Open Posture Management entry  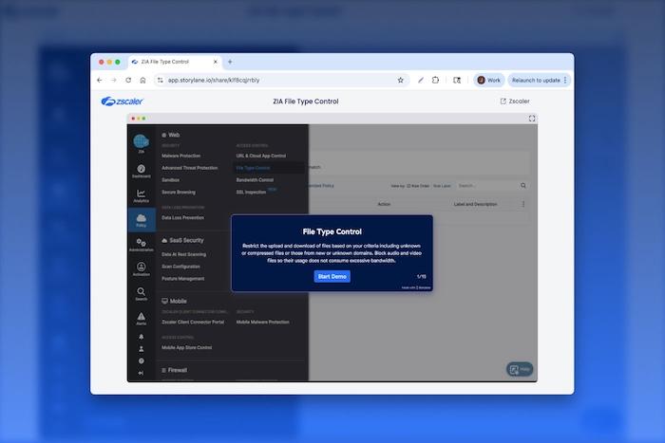coord(182,279)
